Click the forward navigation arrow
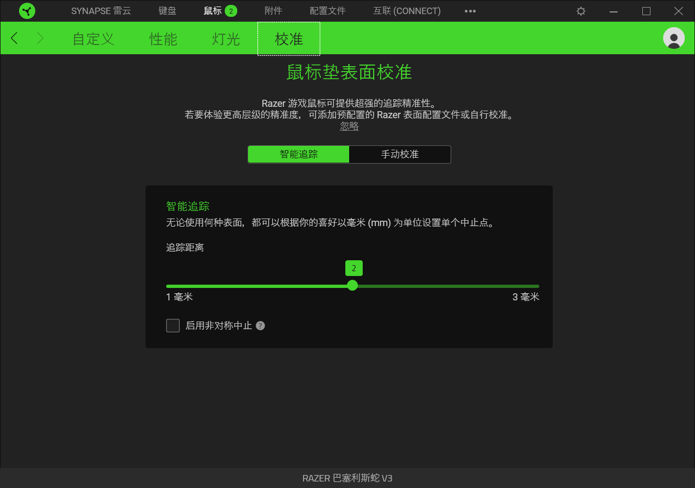Image resolution: width=695 pixels, height=488 pixels. [x=40, y=38]
